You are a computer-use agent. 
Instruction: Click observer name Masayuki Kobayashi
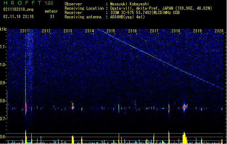130,4
